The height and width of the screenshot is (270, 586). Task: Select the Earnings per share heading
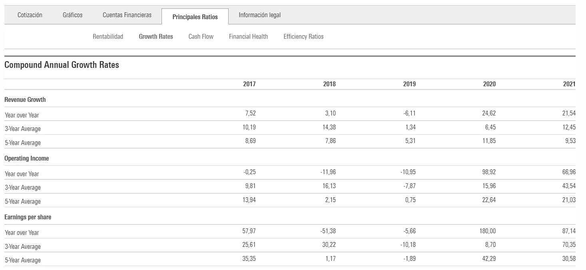point(28,217)
